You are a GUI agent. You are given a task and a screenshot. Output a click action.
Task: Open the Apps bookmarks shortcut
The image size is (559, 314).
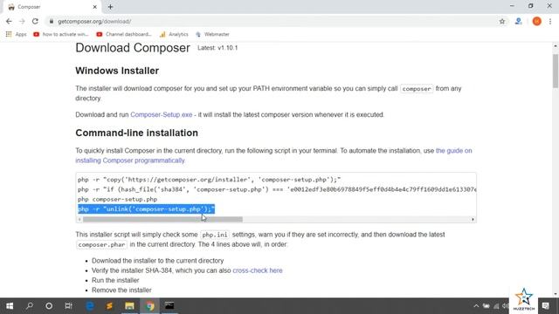pos(16,34)
